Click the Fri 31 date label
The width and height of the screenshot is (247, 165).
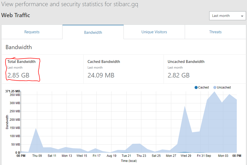[201, 156]
